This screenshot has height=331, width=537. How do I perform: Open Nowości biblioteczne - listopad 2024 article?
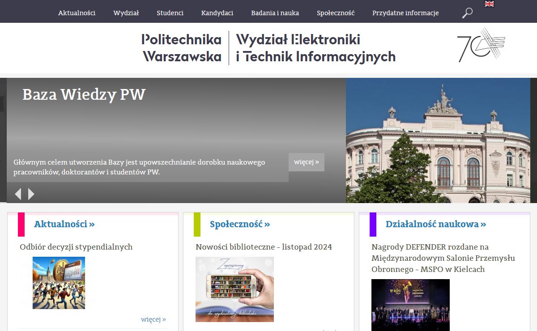coord(264,247)
